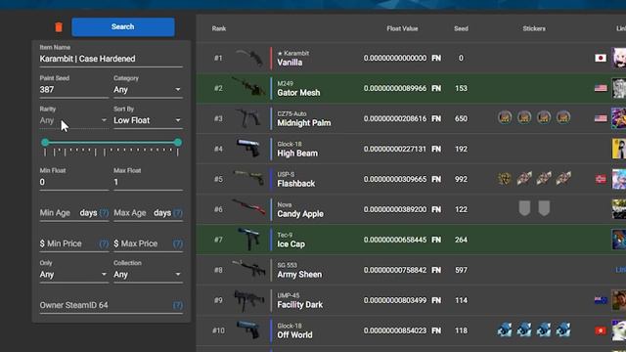Click last sticker on Midnight Palm row
Viewport: 626px width, 352px height.
[563, 117]
